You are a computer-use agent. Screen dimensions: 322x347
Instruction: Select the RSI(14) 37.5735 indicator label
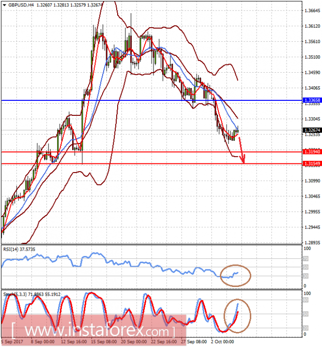[x=19, y=250]
